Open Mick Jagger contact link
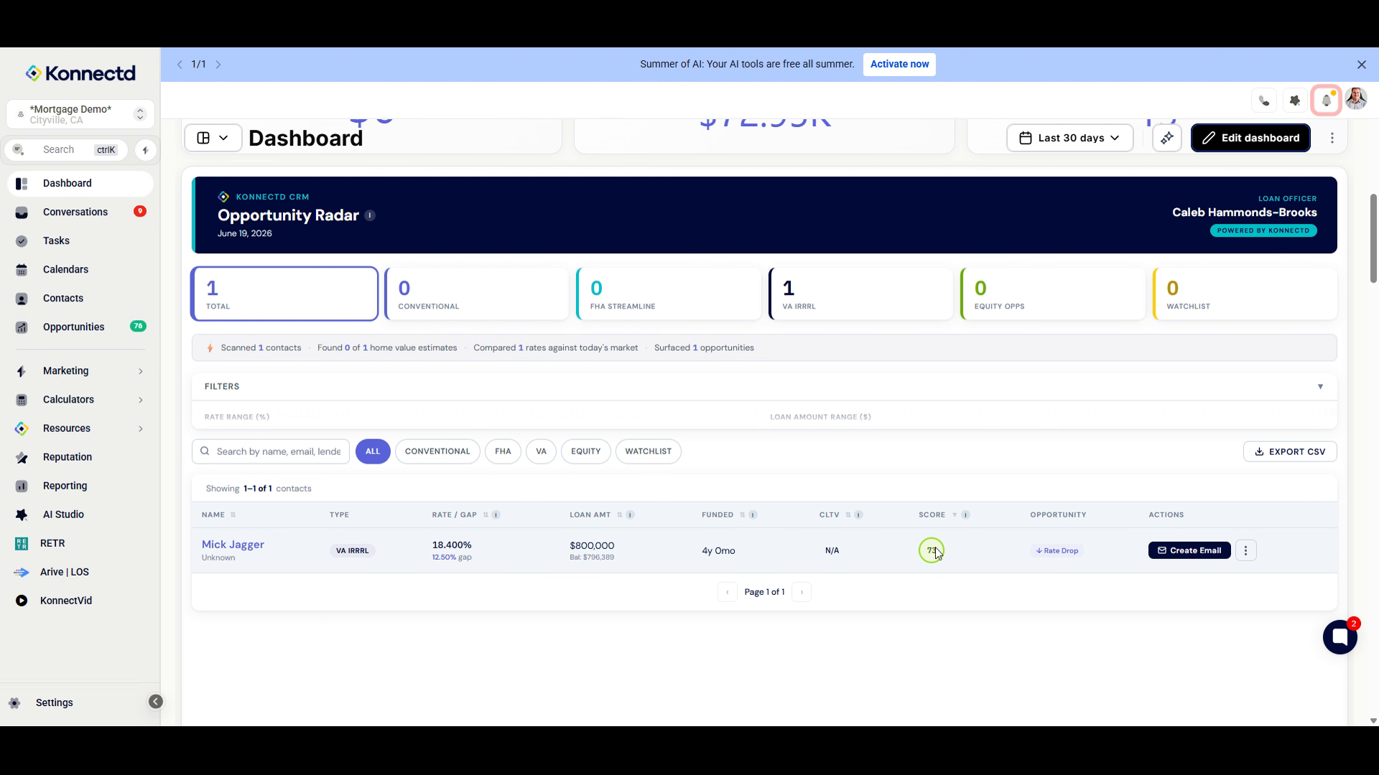 click(x=233, y=545)
